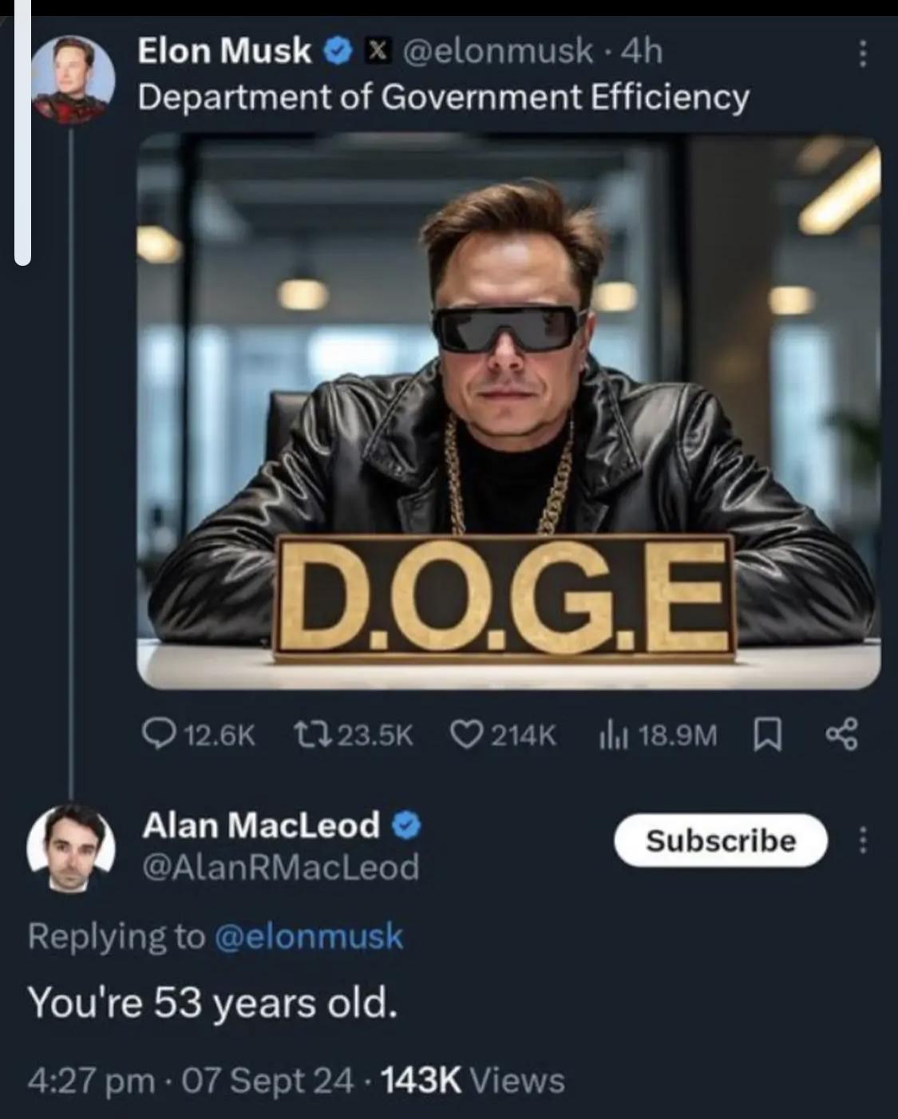Repost the Department of Government Efficiency post
This screenshot has height=1119, width=898.
point(307,734)
